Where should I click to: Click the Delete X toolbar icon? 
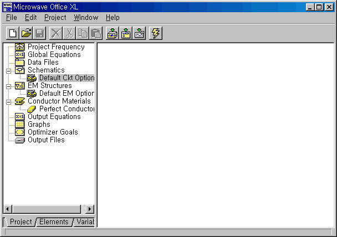click(56, 33)
